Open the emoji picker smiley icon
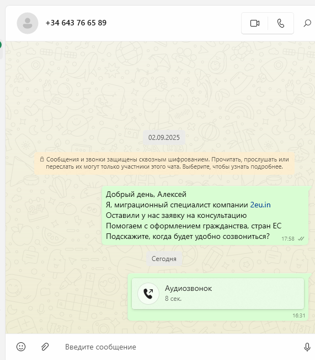The image size is (315, 360). [21, 347]
